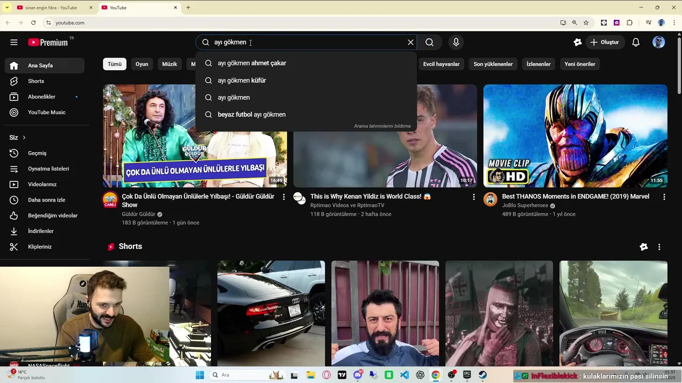This screenshot has height=383, width=682.
Task: Open the Shorts section options menu
Action: coord(659,247)
